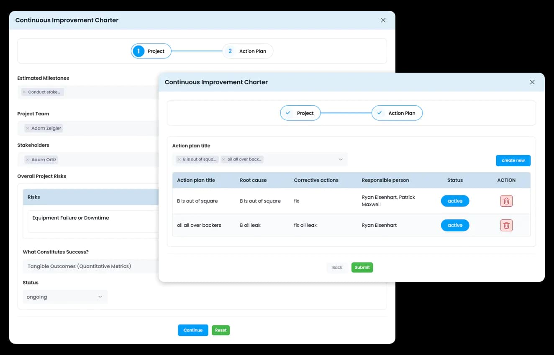Close the back Continuous Improvement Charter dialog
Viewport: 554px width, 355px height.
click(383, 20)
